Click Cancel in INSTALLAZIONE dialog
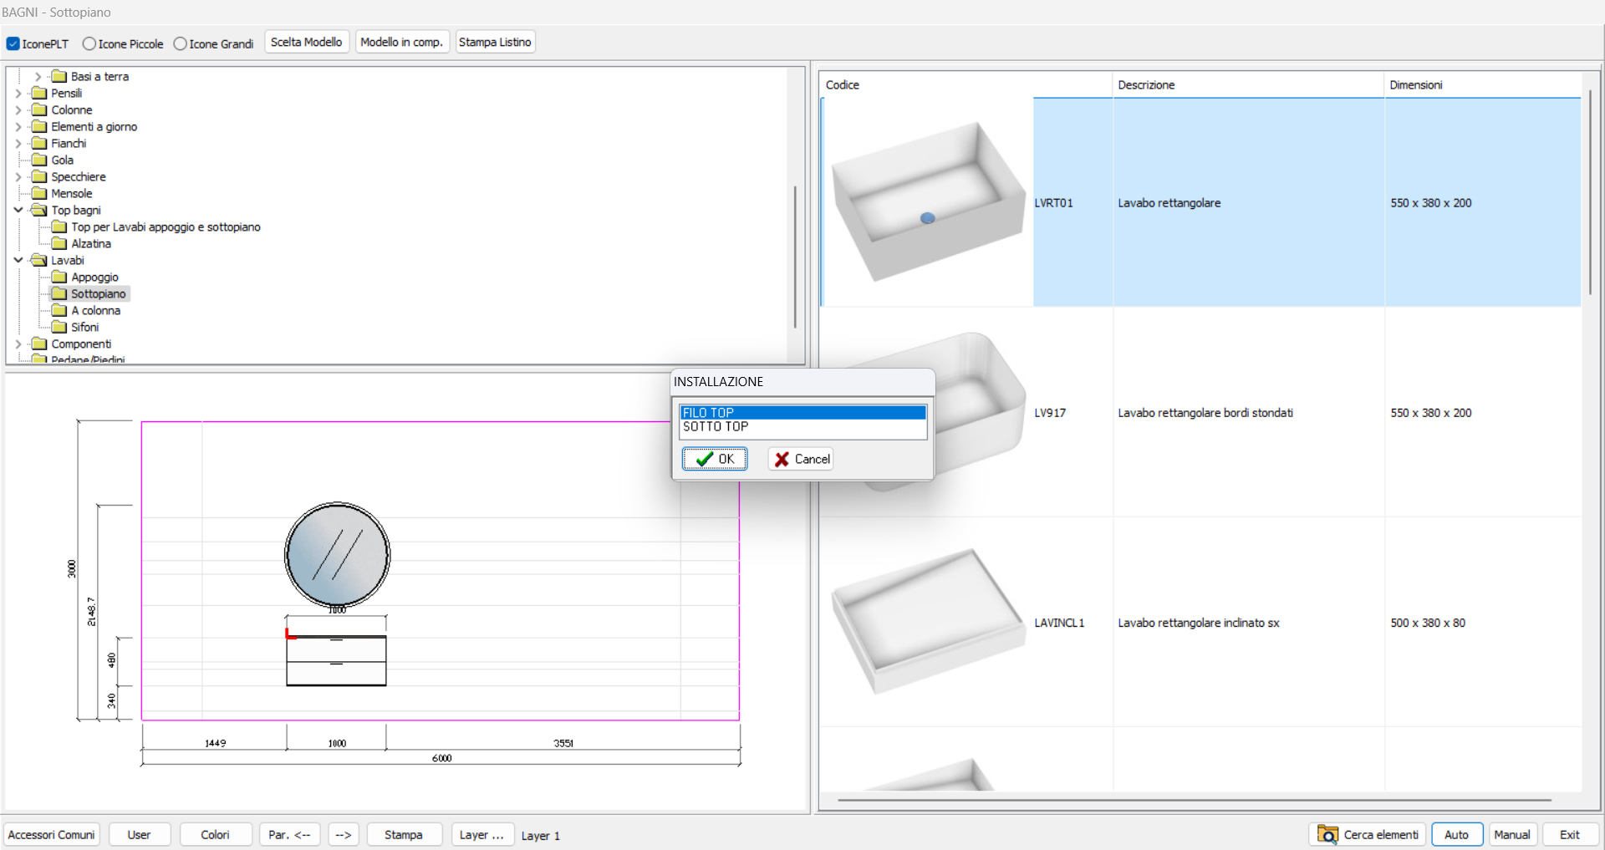Screen dimensions: 1605x850 801,459
